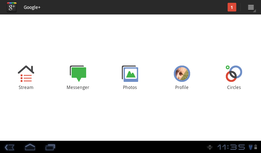Open the Profile picture thumbnail
Screen dimensions: 261x153
coord(182,74)
